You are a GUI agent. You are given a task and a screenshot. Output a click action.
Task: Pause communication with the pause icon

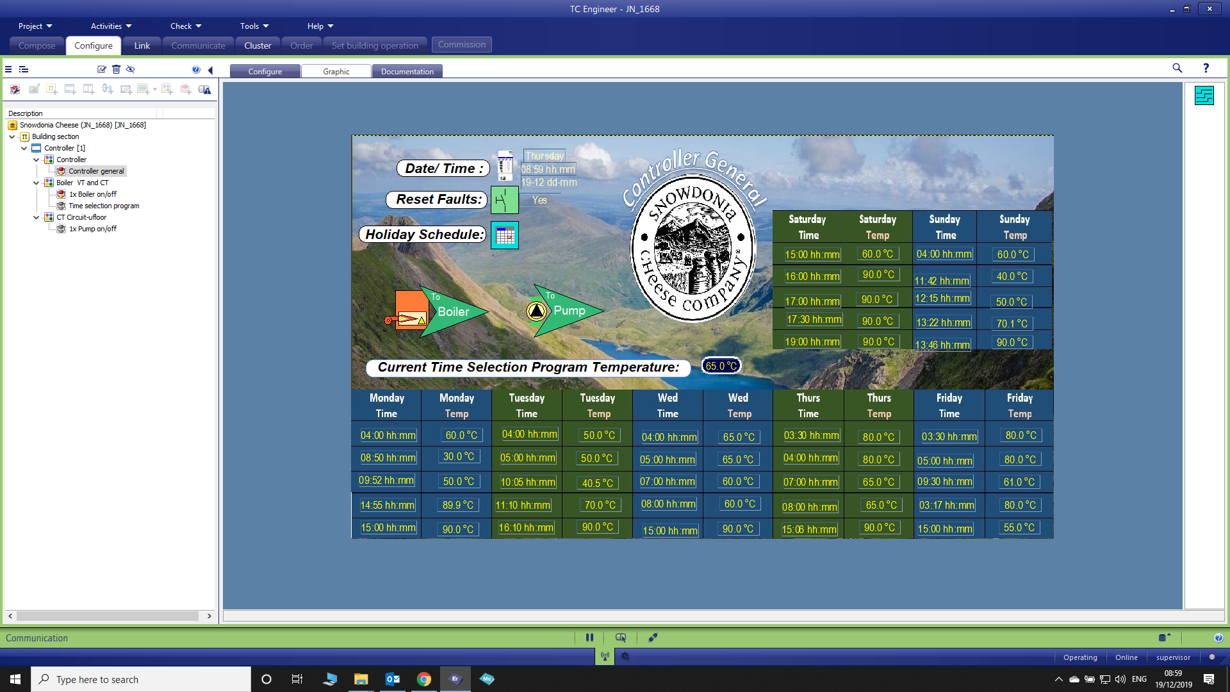coord(589,638)
